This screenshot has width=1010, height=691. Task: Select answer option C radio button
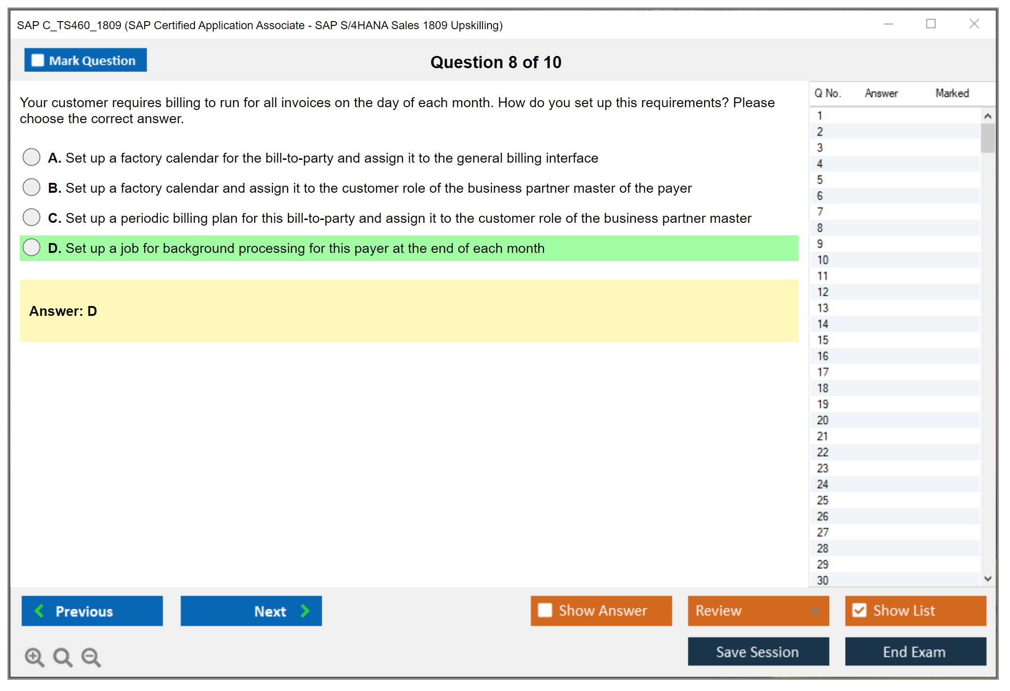[31, 217]
